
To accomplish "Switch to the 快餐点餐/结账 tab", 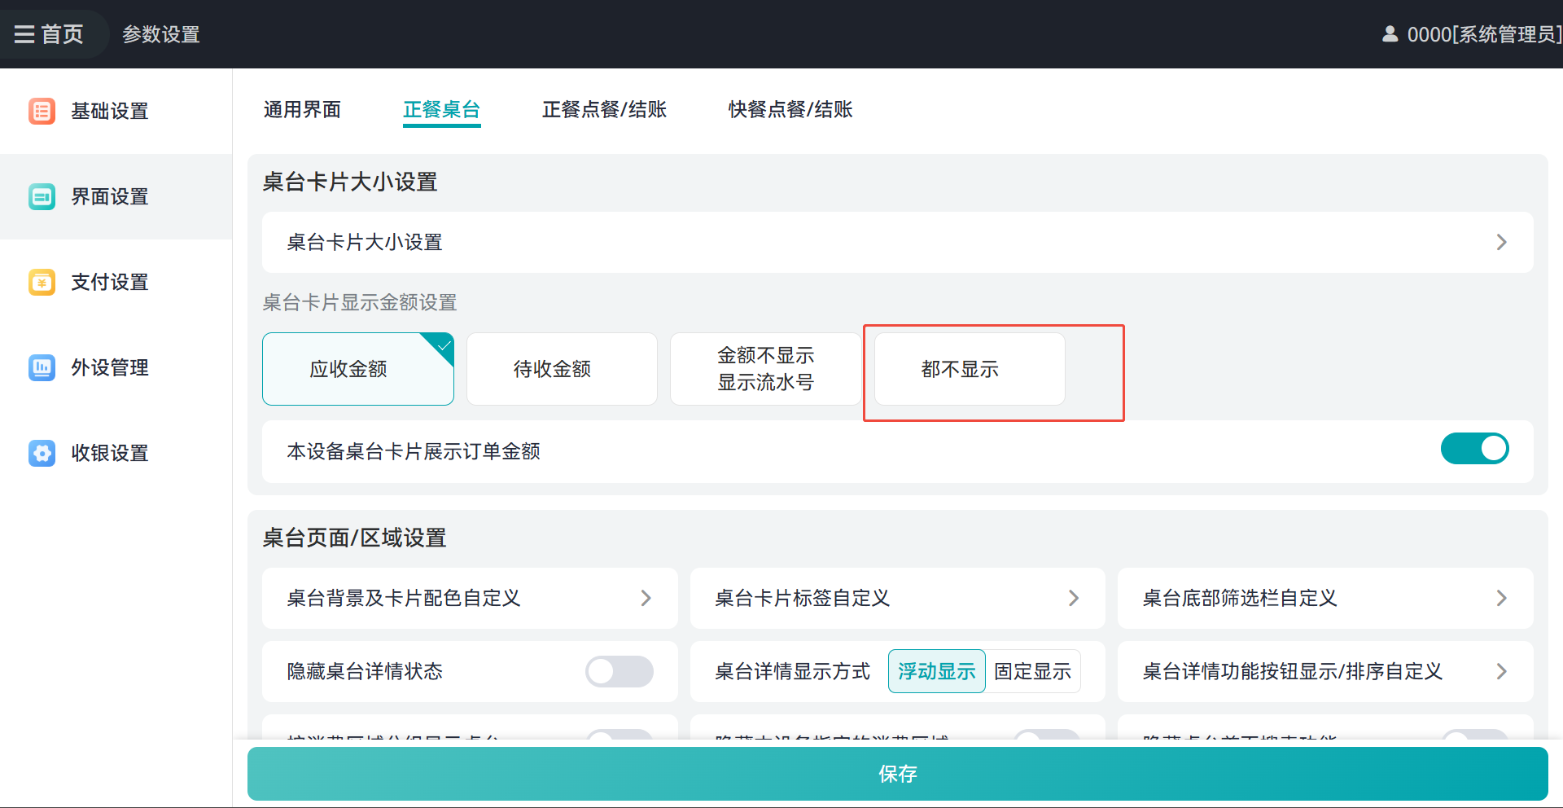I will (790, 109).
